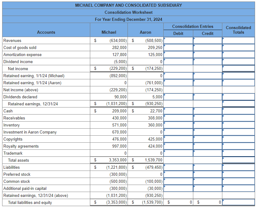Select the Debit entry cell for Dividends declared
Screen dimensions: 263x207
(178, 96)
